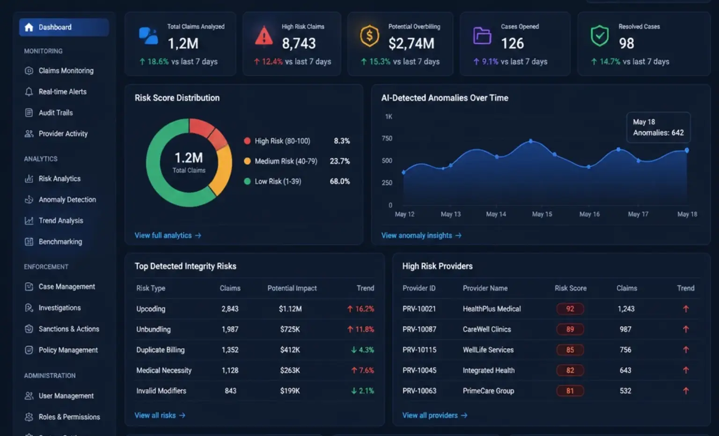This screenshot has height=436, width=719.
Task: Open the Dashboard menu item
Action: point(64,27)
